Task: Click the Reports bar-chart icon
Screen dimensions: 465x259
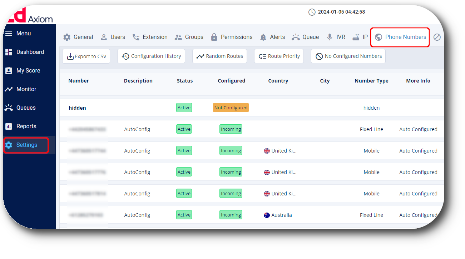Action: point(9,126)
